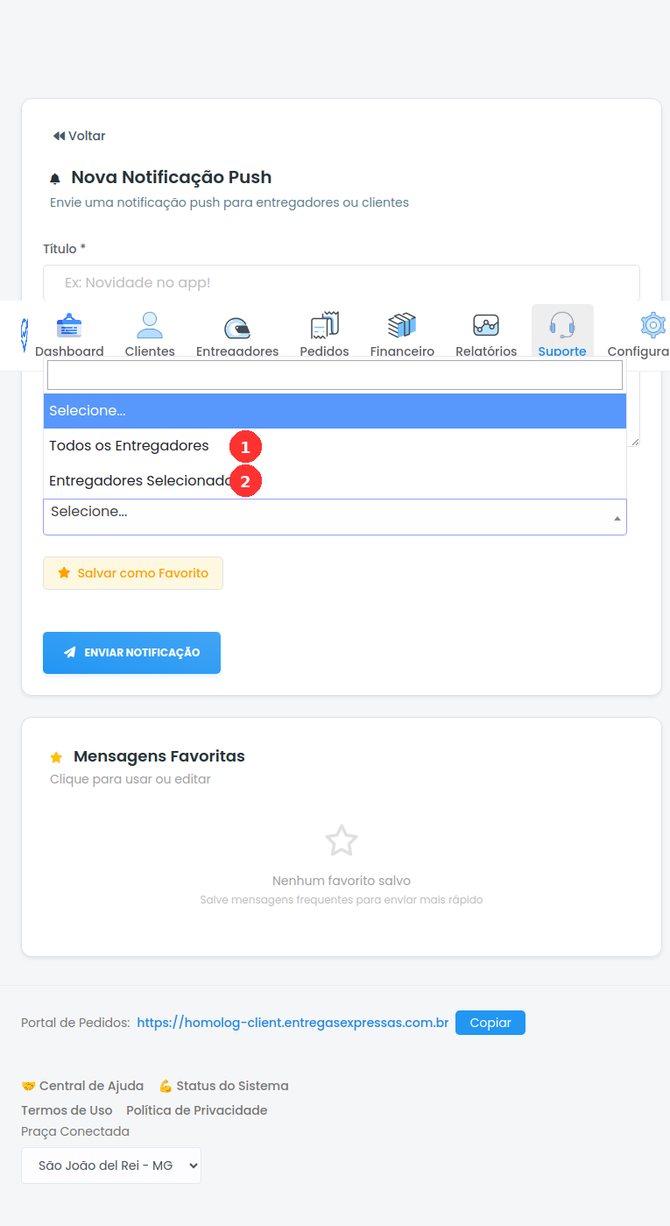The image size is (670, 1226).
Task: Click the Nova Notificação Push heading
Action: tap(172, 177)
